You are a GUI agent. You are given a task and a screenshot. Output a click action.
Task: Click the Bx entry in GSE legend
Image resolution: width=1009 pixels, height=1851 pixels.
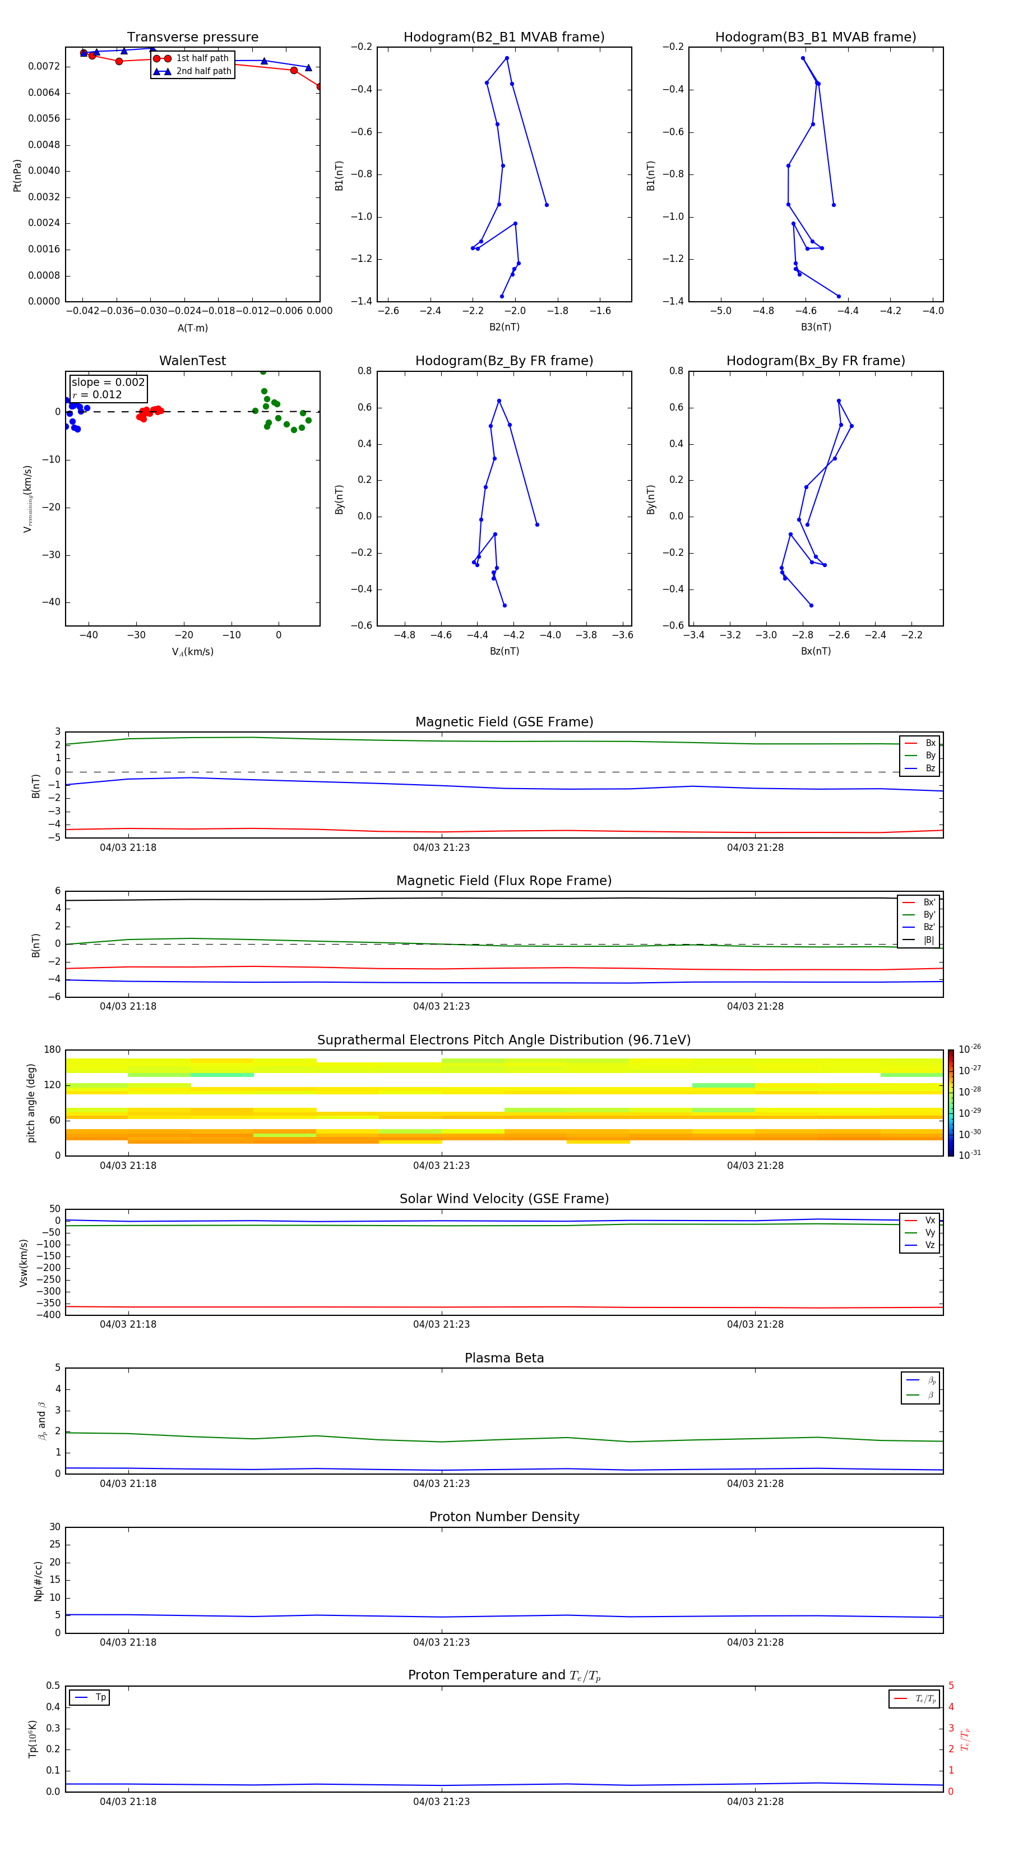920,743
